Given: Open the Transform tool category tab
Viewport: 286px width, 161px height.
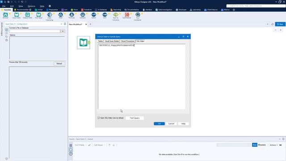Looking at the screenshot, I should click(86, 10).
